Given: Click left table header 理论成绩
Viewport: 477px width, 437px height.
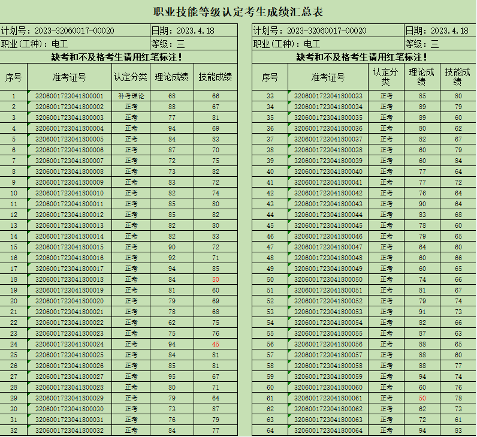Looking at the screenshot, I should coord(172,77).
